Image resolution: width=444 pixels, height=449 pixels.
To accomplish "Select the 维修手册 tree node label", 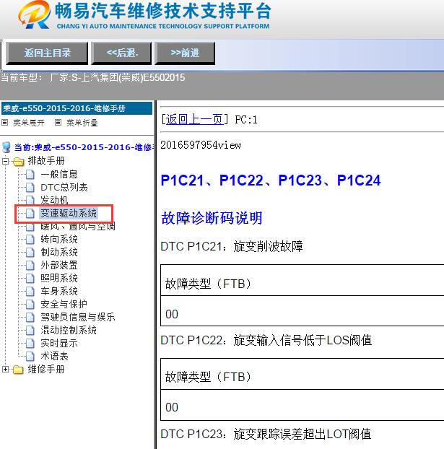I will point(45,369).
